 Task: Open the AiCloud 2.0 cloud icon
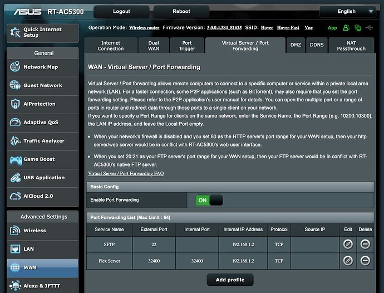coord(15,196)
